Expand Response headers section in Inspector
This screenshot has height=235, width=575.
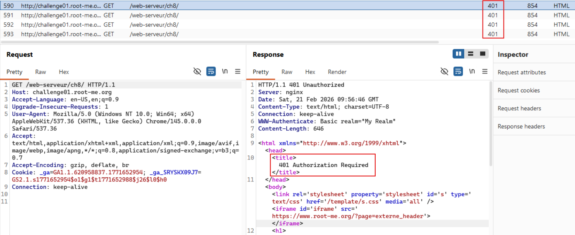coord(521,127)
